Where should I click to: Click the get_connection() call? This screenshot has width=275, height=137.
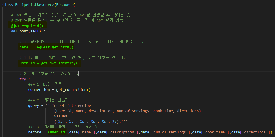click(73, 90)
